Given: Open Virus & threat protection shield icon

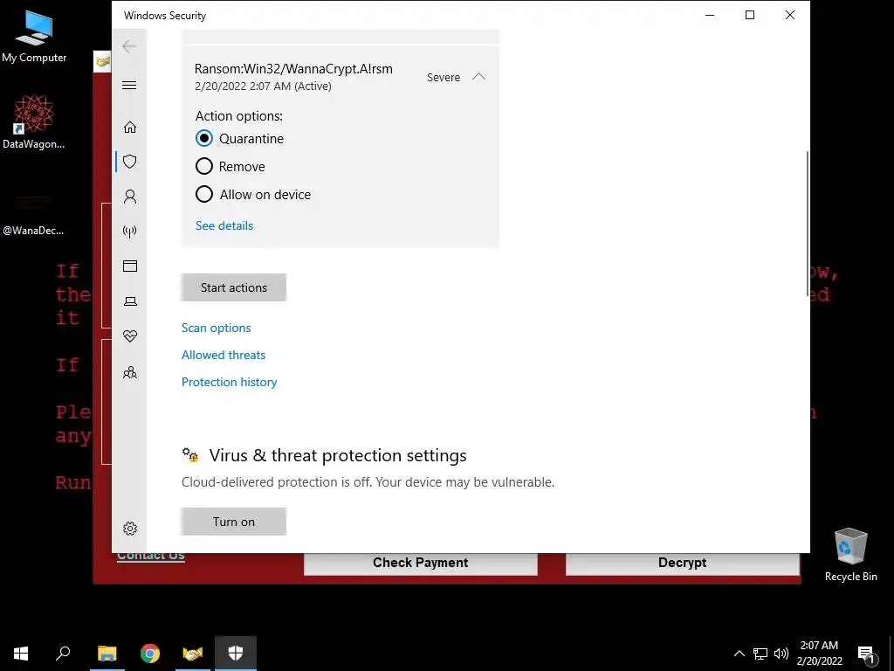Looking at the screenshot, I should click(x=130, y=162).
